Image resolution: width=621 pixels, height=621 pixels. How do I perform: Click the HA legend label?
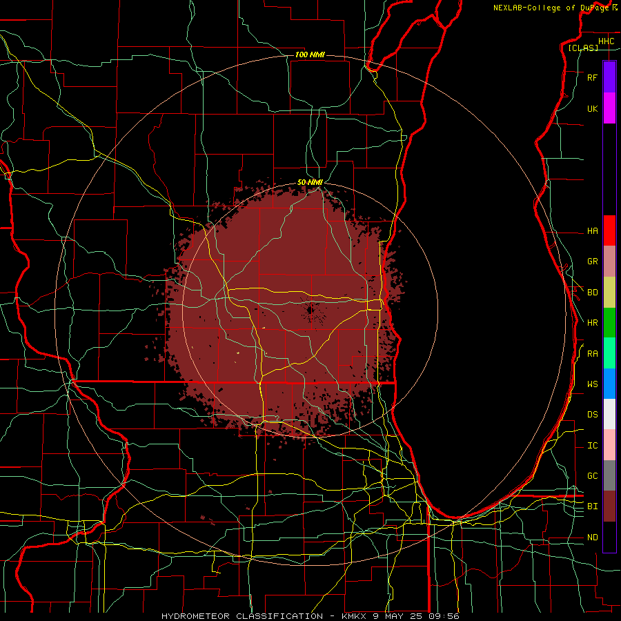(593, 230)
